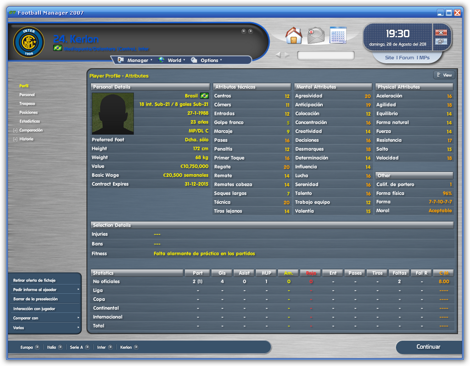The height and width of the screenshot is (366, 470).
Task: Open the news inbox envelope icon
Action: point(316,35)
